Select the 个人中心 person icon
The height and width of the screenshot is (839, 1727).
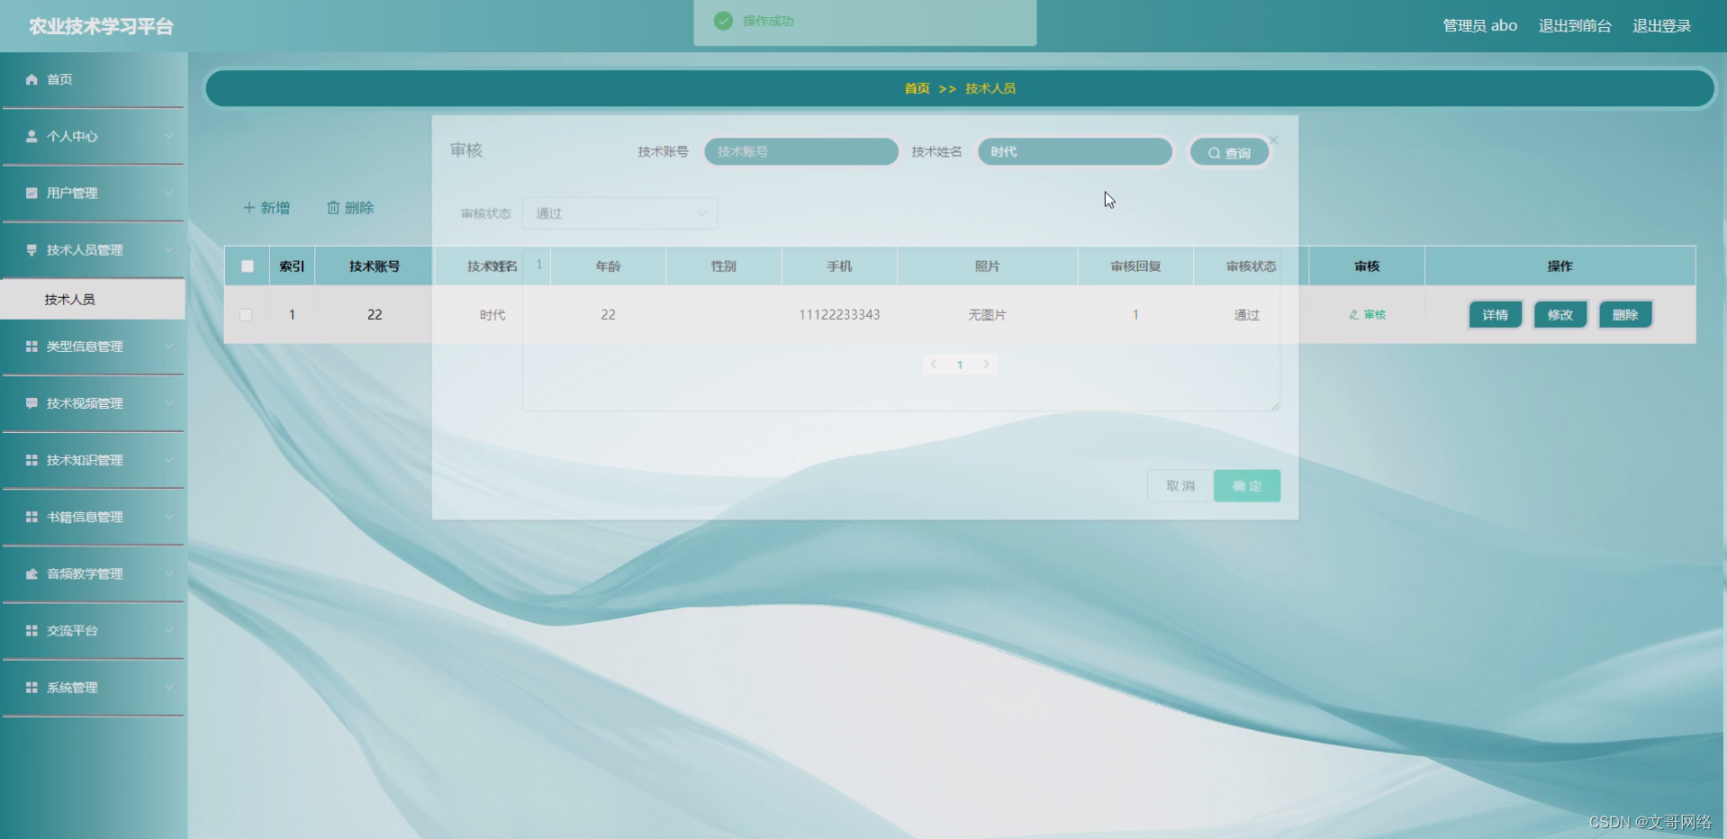click(x=30, y=136)
